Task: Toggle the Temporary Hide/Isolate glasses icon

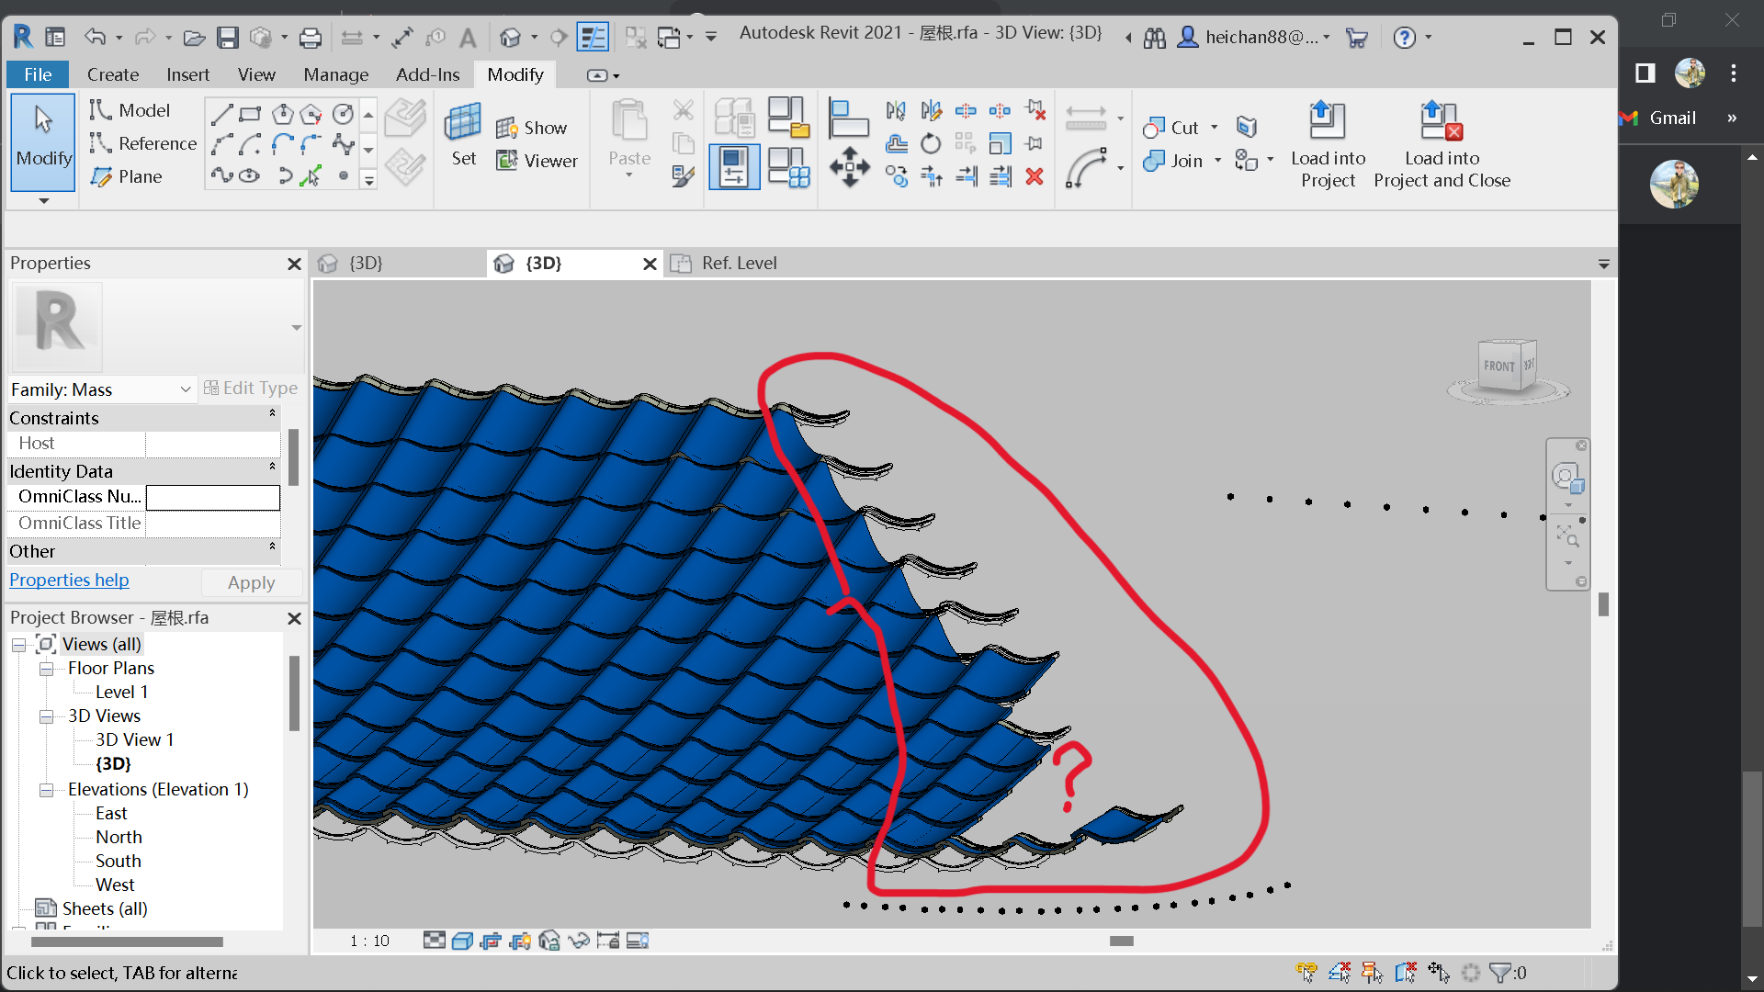Action: (x=579, y=941)
